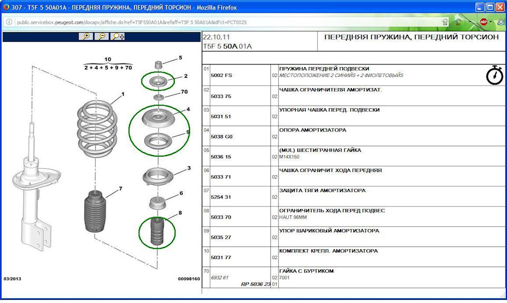The width and height of the screenshot is (507, 303).
Task: Select part number 5033 70
Action: point(221,217)
